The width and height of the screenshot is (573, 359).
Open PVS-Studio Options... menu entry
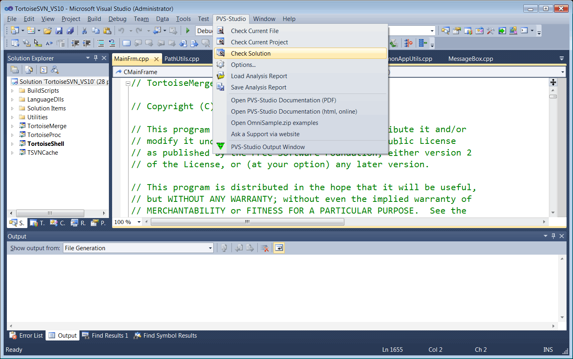tap(300, 65)
